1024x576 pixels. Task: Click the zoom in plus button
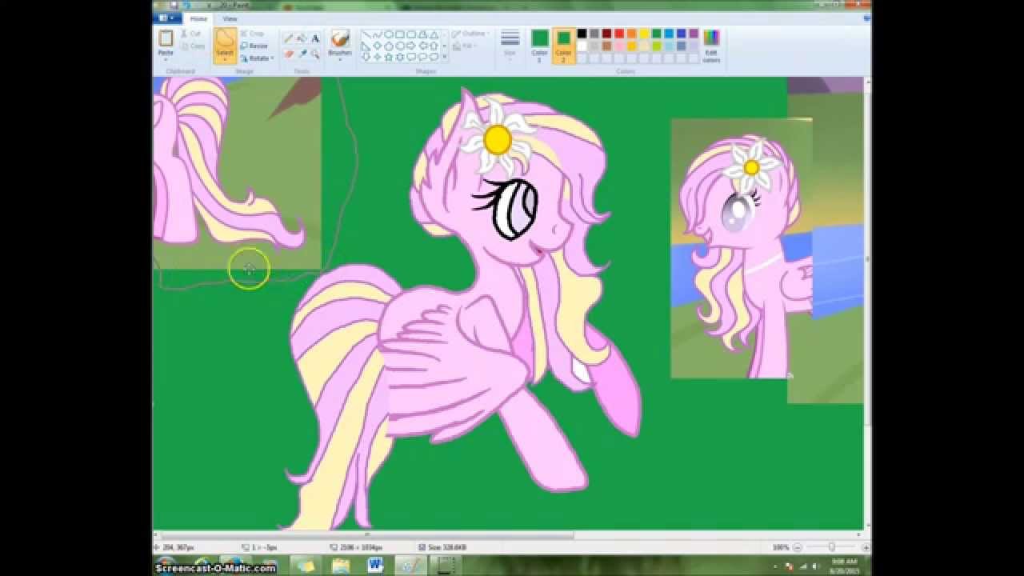pyautogui.click(x=866, y=547)
